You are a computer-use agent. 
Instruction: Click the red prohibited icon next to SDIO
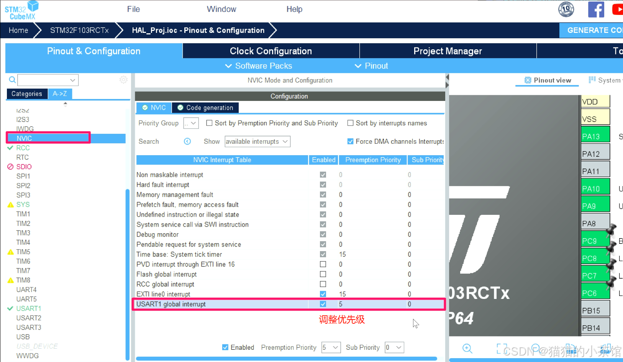(x=10, y=167)
